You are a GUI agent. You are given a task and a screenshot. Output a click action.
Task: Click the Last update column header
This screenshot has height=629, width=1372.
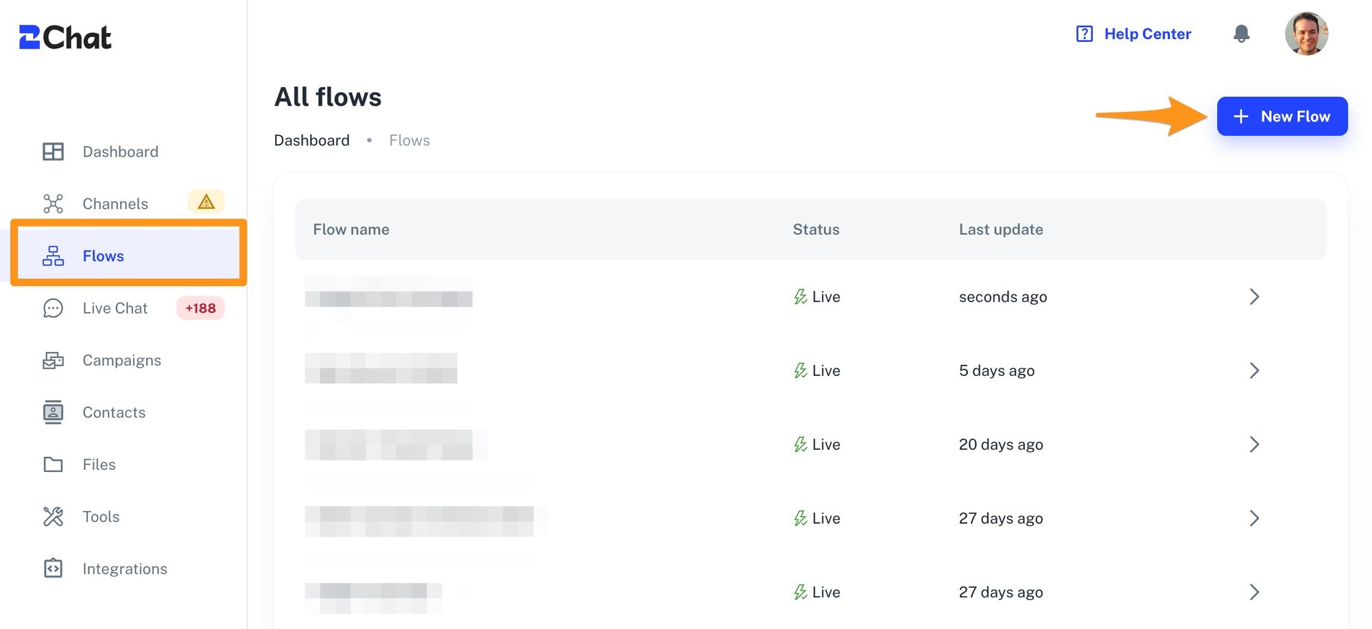pyautogui.click(x=1001, y=229)
